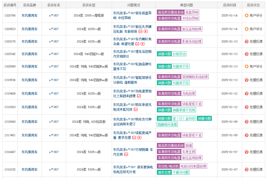Click the 中控台异响 issue tag

(190, 18)
